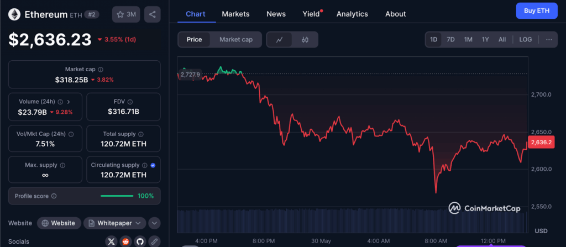Open the Ethereum Website link

(58, 223)
